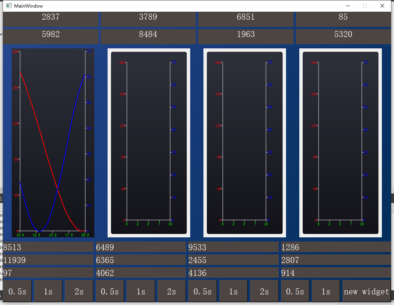Select the "0.5s" button in the second group
394x305 pixels.
click(109, 291)
